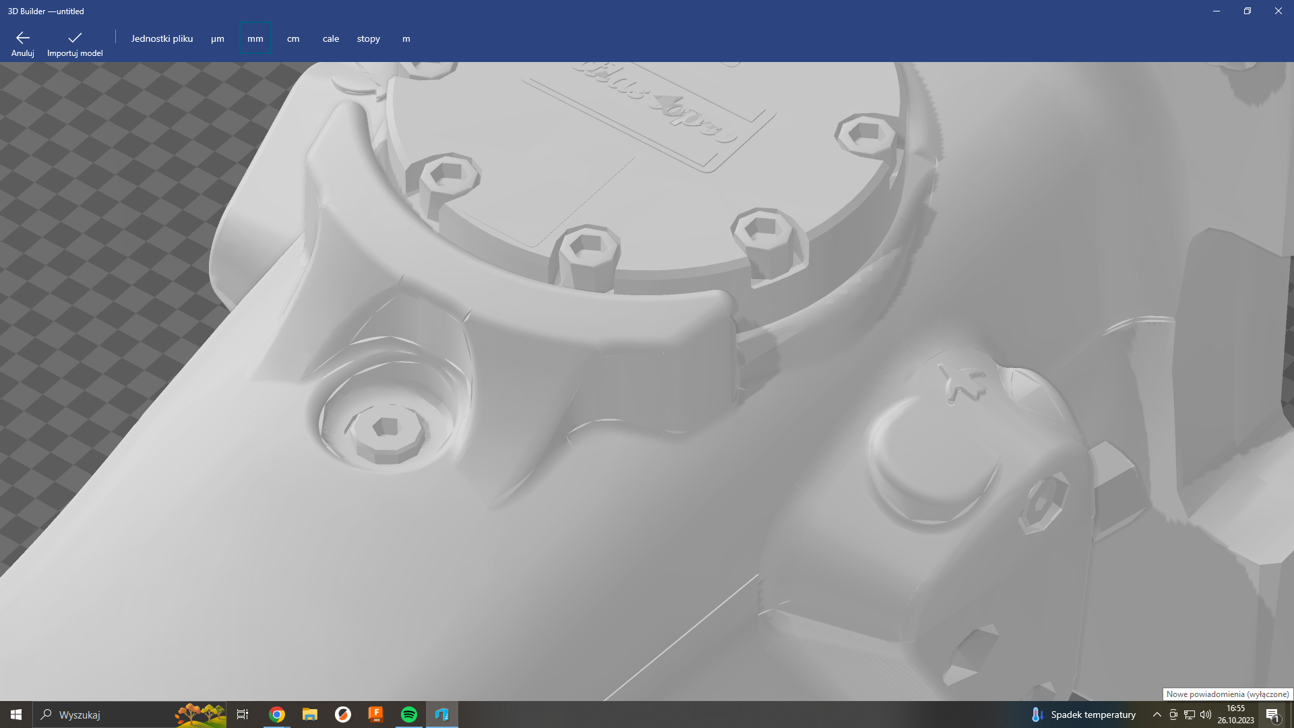Open Spotify from taskbar
Screen dimensions: 1294x728
click(x=408, y=715)
